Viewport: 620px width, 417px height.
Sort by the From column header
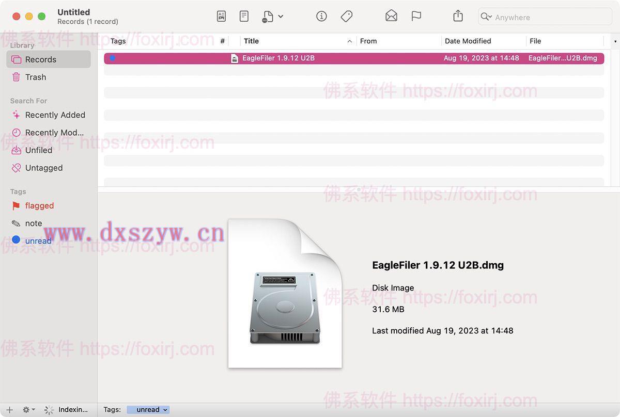(x=368, y=41)
